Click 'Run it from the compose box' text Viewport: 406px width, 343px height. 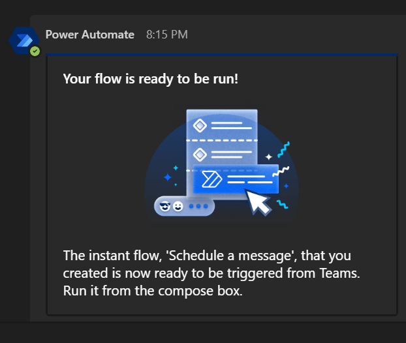(x=153, y=291)
